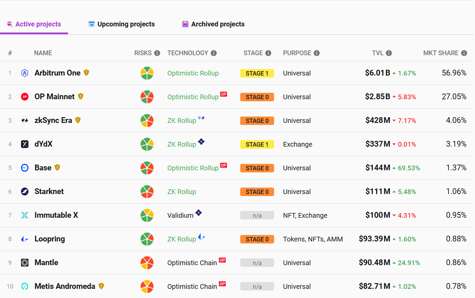The height and width of the screenshot is (298, 475).
Task: Click the Loopring icon beside its ZK Rollup label
Action: point(201,237)
